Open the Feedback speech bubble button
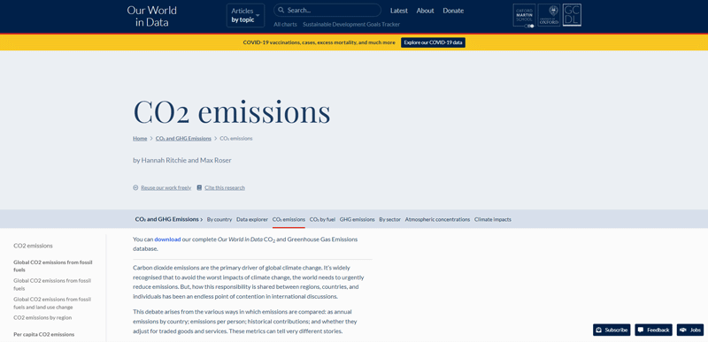The height and width of the screenshot is (342, 708). click(x=653, y=330)
